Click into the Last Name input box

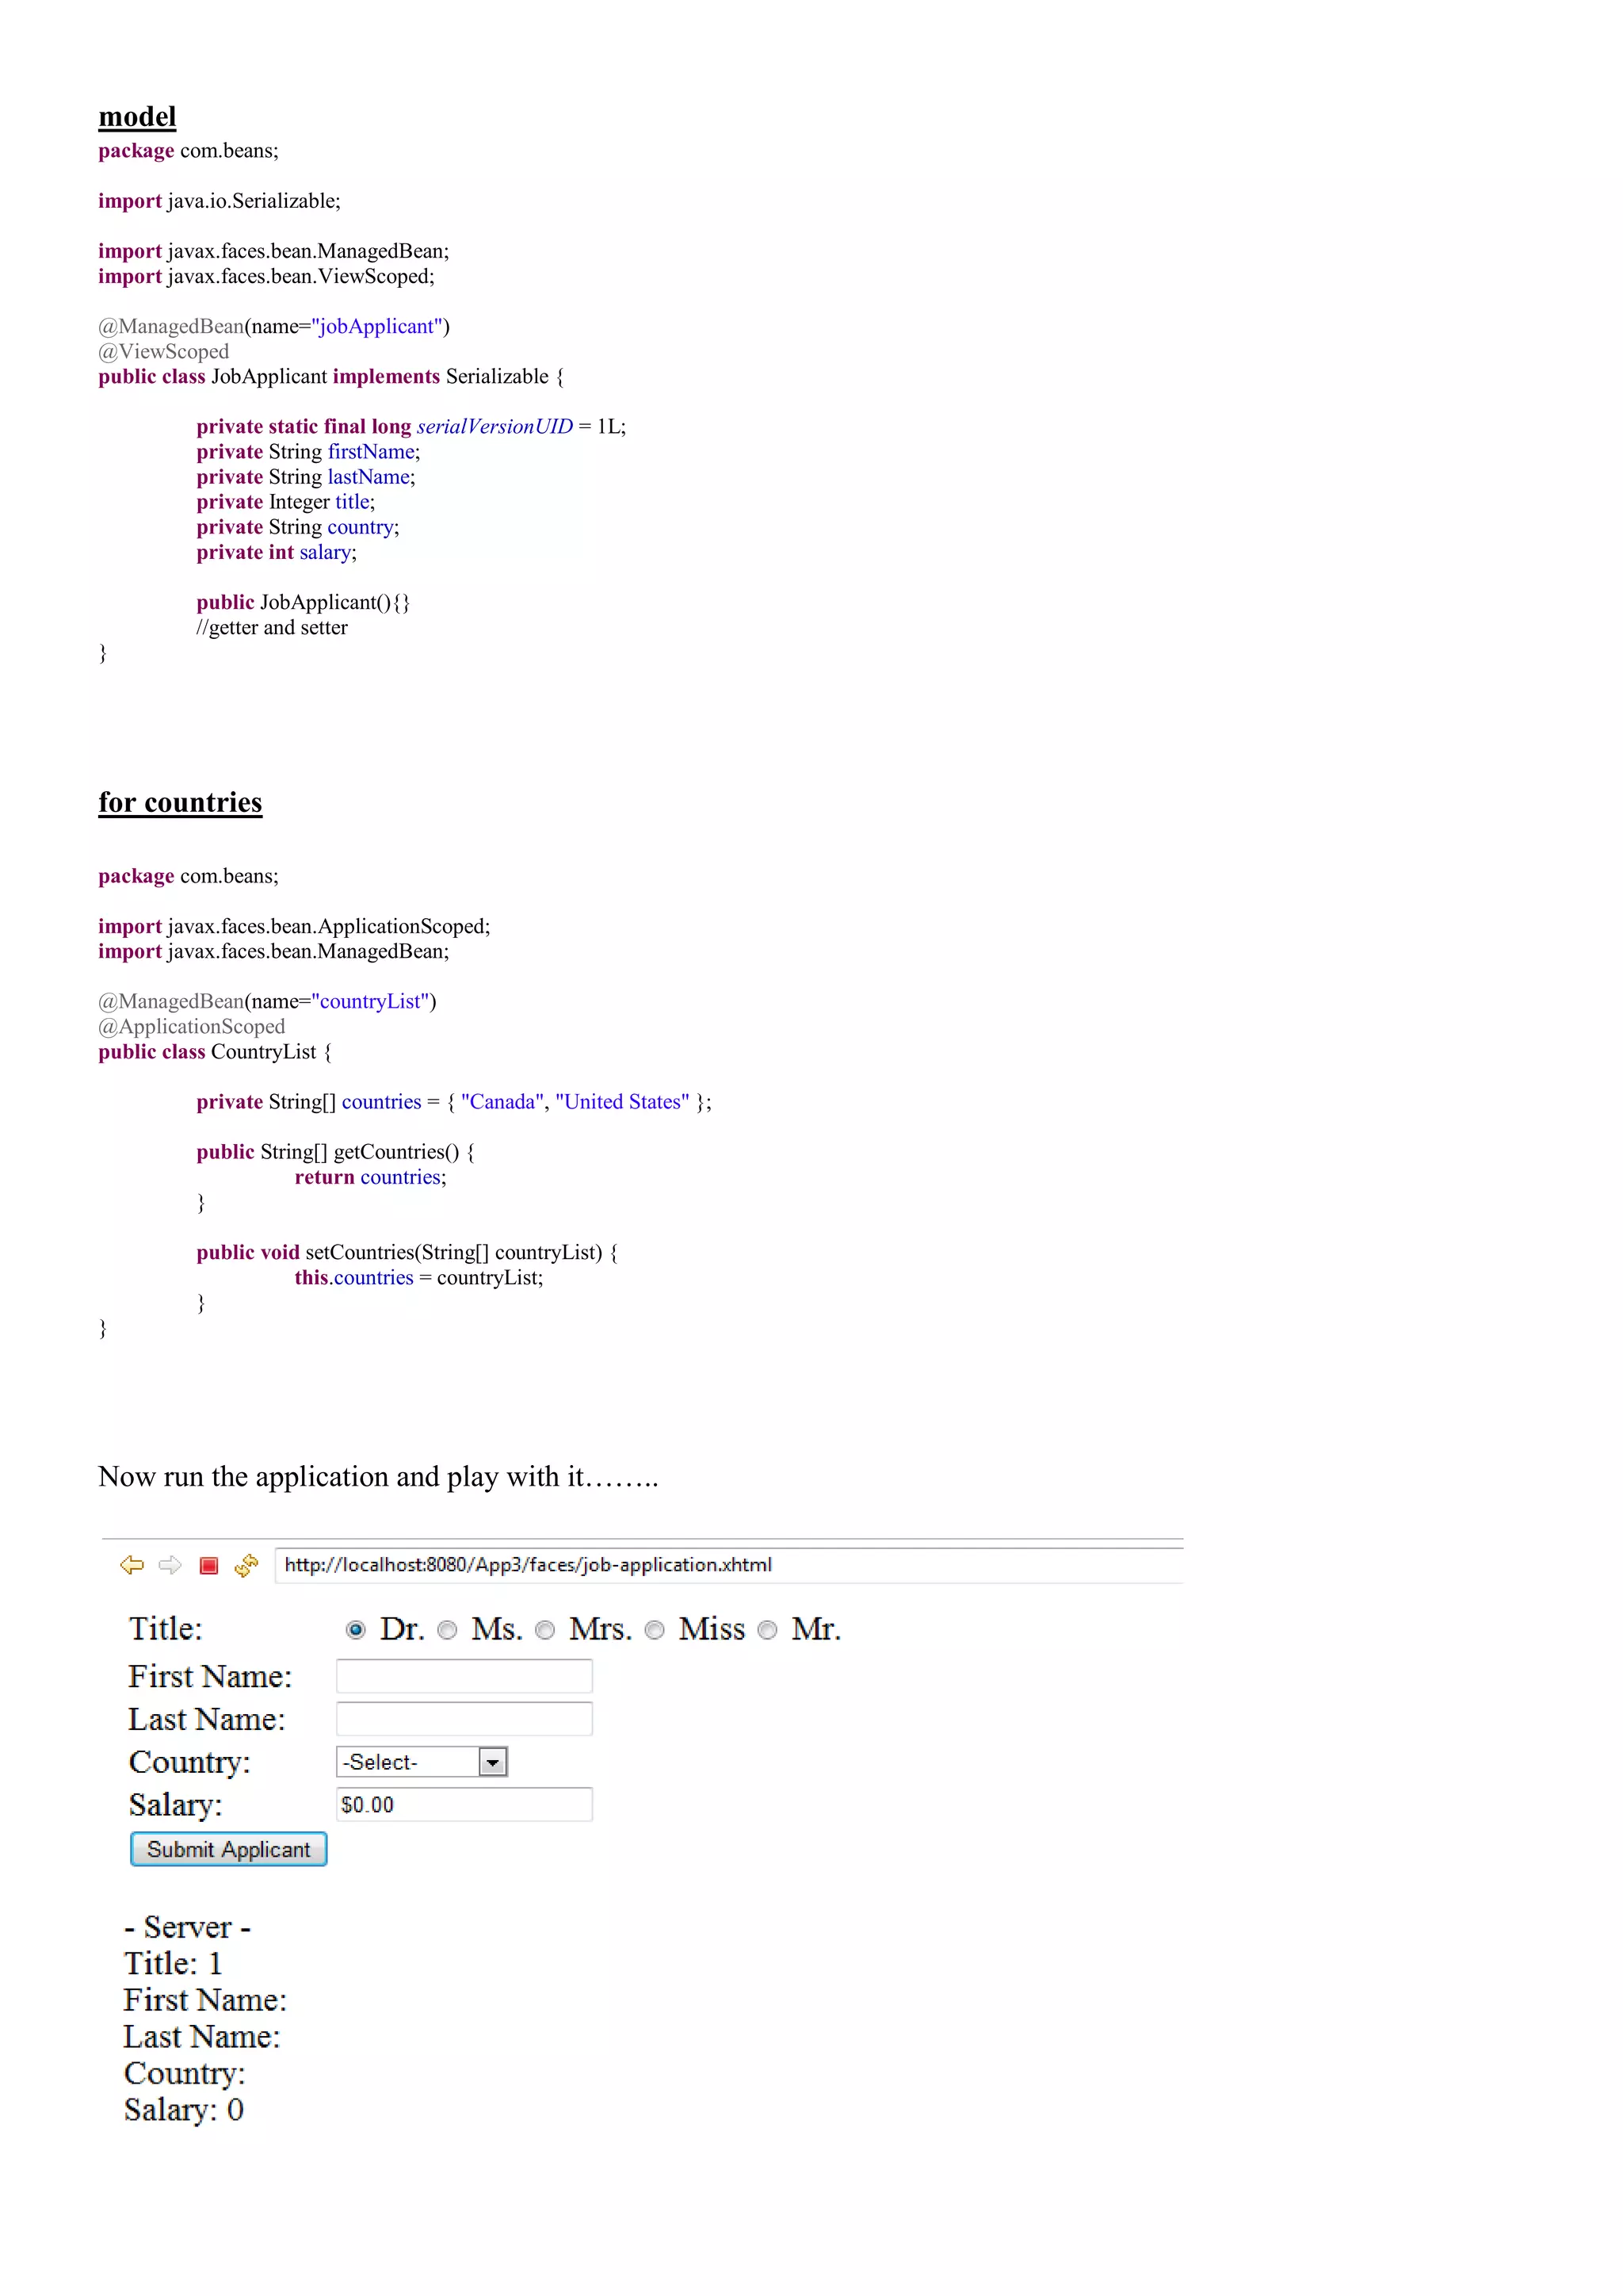pos(464,1719)
